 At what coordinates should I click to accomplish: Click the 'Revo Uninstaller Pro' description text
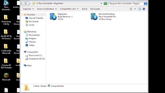107,17
